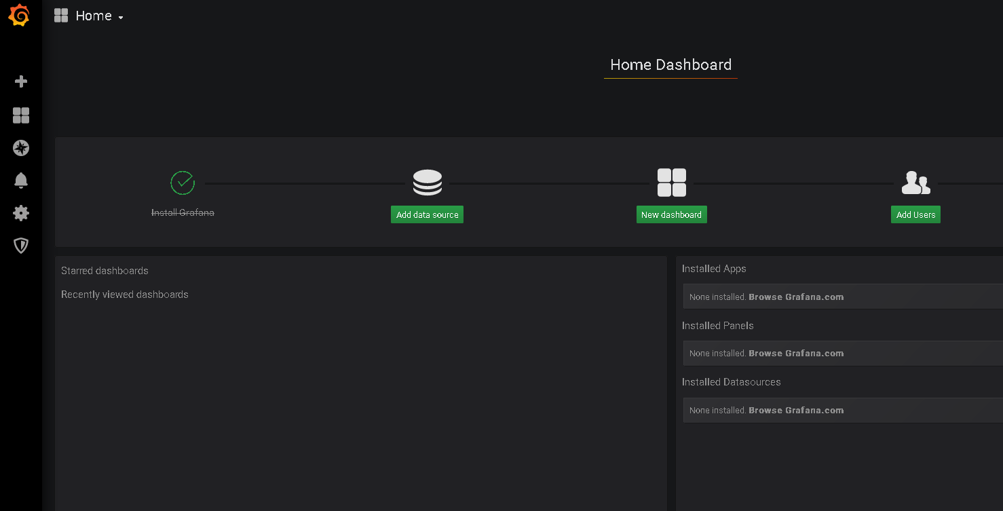1003x511 pixels.
Task: Open the Create plus menu in sidebar
Action: coord(21,81)
